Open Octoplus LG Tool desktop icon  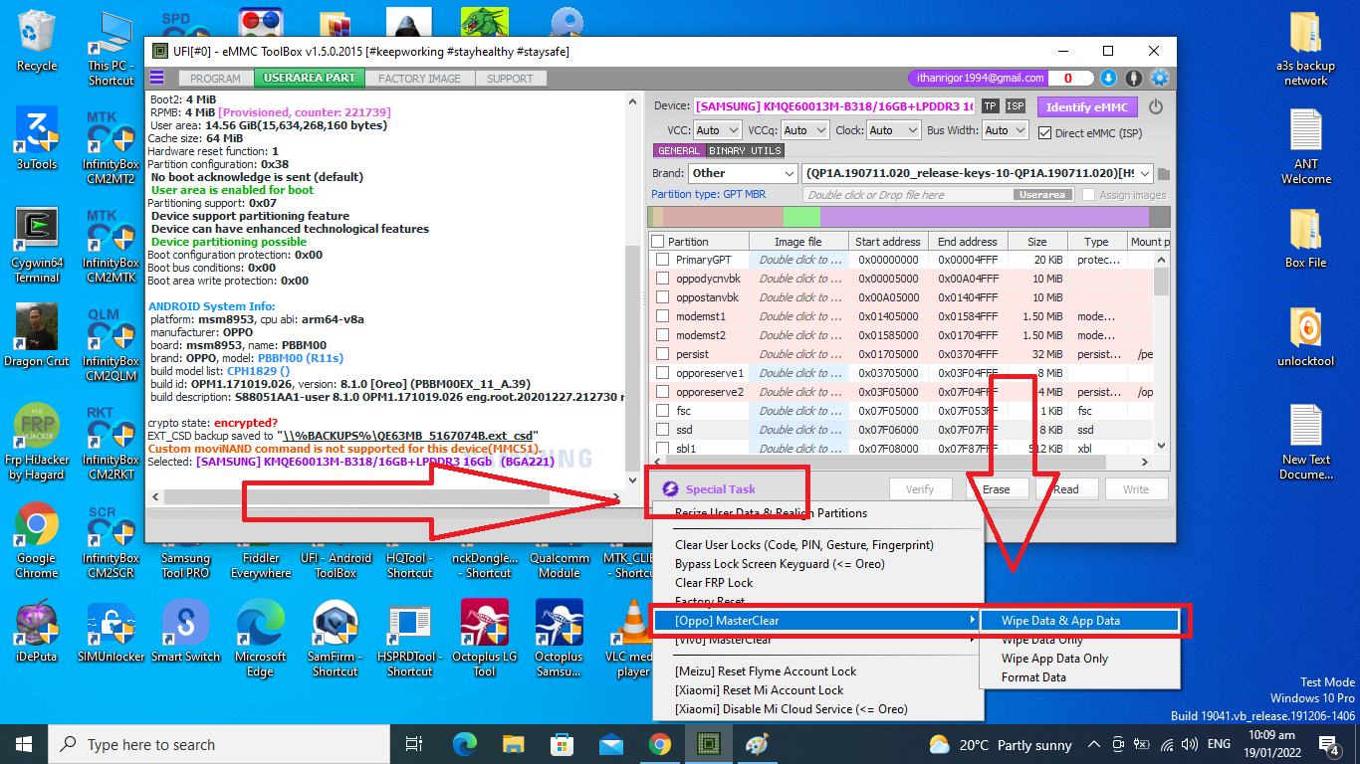[485, 639]
